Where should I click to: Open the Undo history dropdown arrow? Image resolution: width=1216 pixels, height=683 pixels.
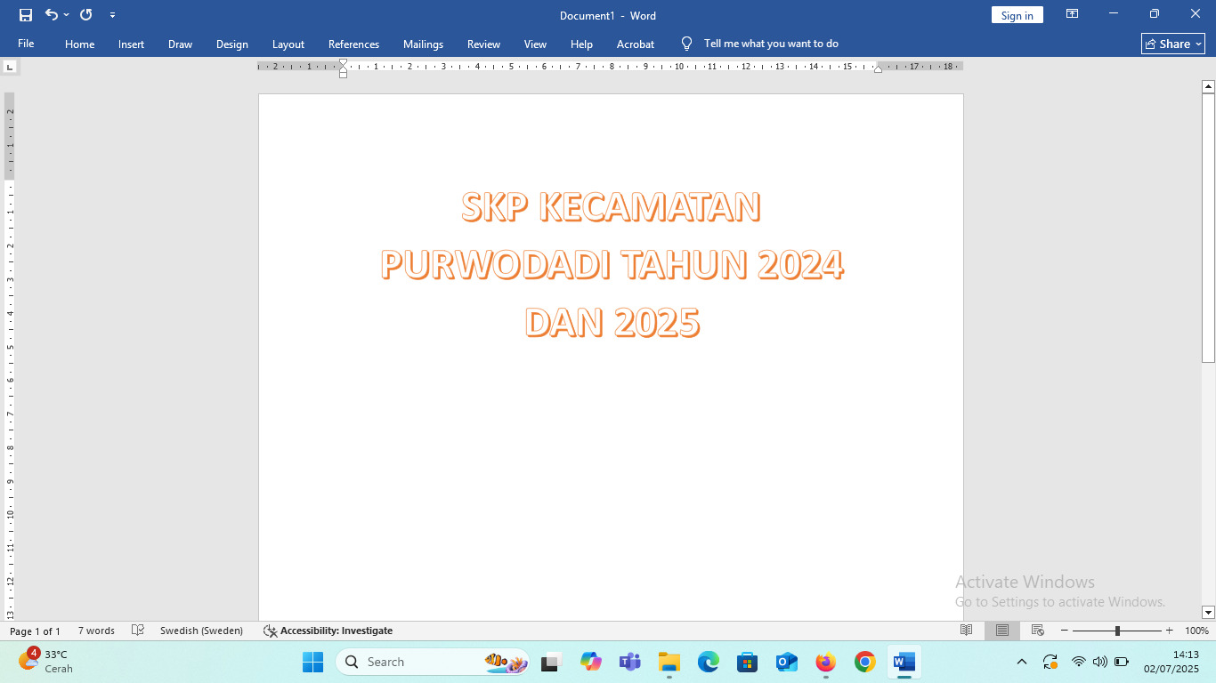[x=67, y=15]
